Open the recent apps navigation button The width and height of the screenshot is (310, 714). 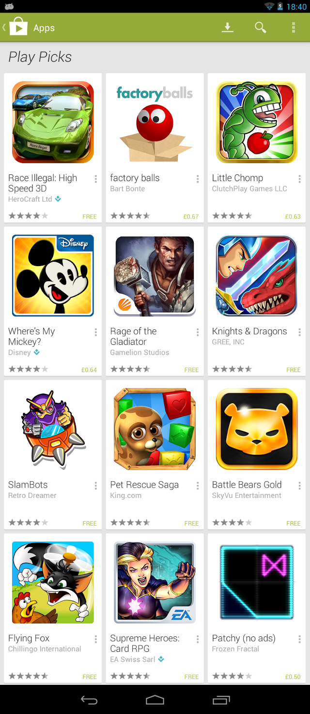(221, 700)
